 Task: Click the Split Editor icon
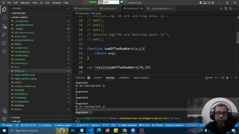pyautogui.click(x=230, y=9)
